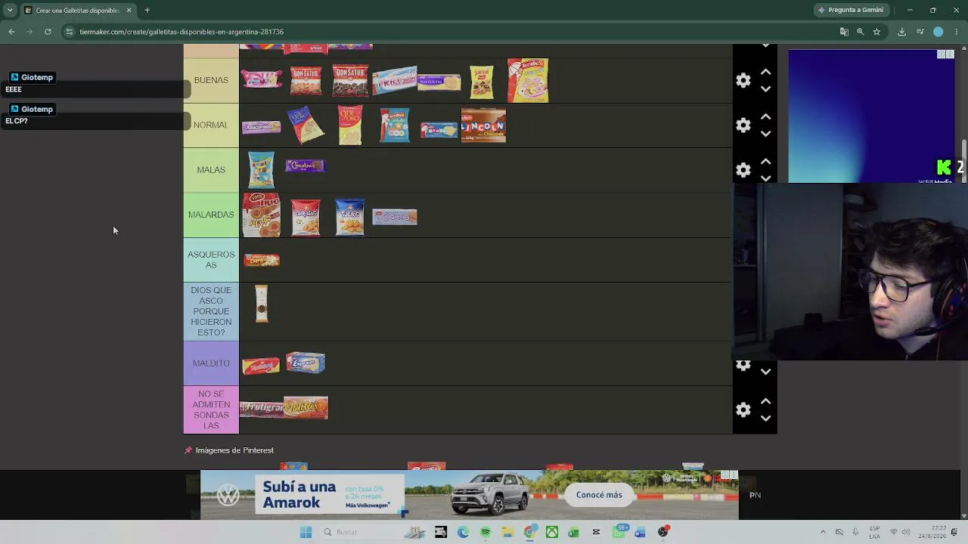Open Spotify from the taskbar
Screen dimensions: 968x544
click(486, 532)
